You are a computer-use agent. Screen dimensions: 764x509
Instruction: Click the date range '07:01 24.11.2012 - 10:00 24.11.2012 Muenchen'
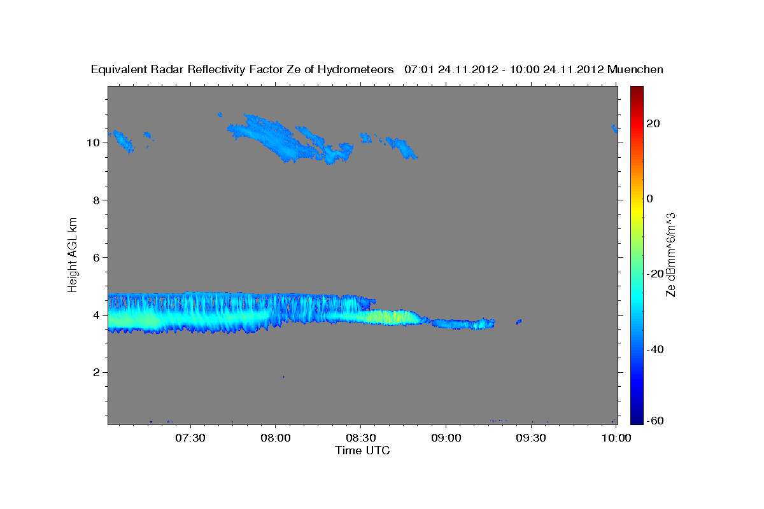[x=534, y=69]
